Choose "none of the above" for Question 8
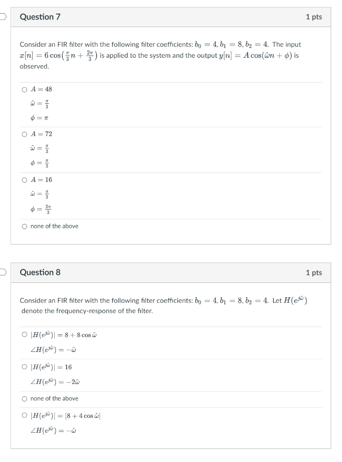Viewport: 342px width, 462px height. 24,398
